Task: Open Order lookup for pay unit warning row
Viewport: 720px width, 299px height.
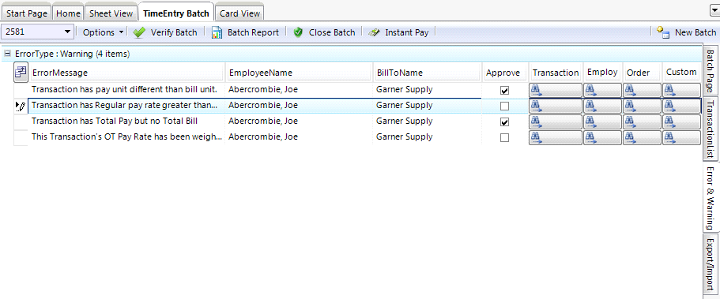Action: tap(642, 90)
